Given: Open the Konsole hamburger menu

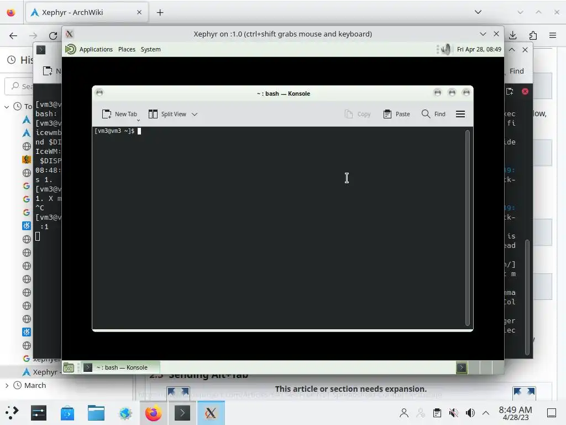Looking at the screenshot, I should 460,114.
